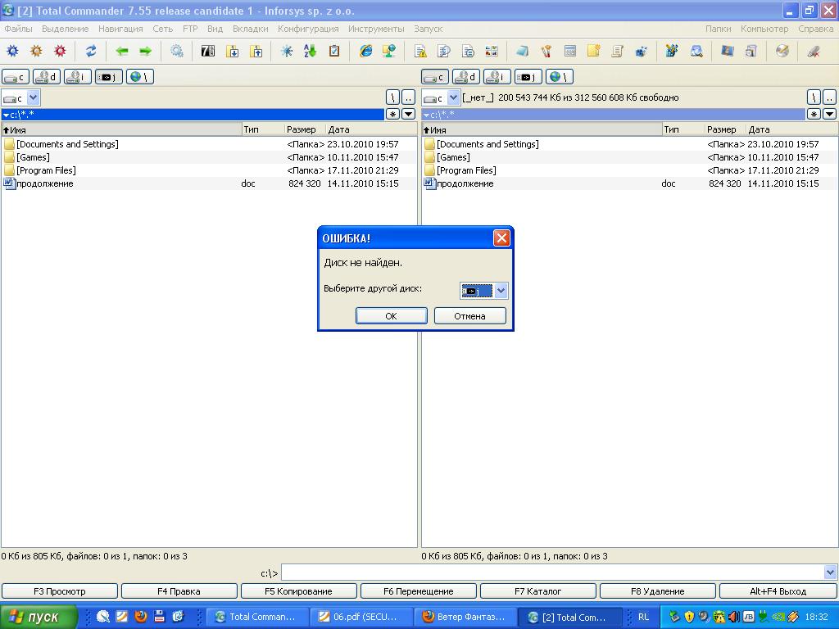Viewport: 839px width, 629px height.
Task: Click the paint brushes toolbar icon
Action: pos(546,52)
